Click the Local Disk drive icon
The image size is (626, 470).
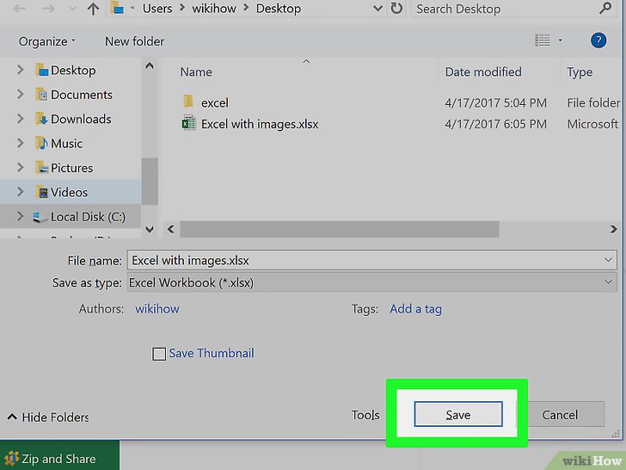[x=40, y=217]
